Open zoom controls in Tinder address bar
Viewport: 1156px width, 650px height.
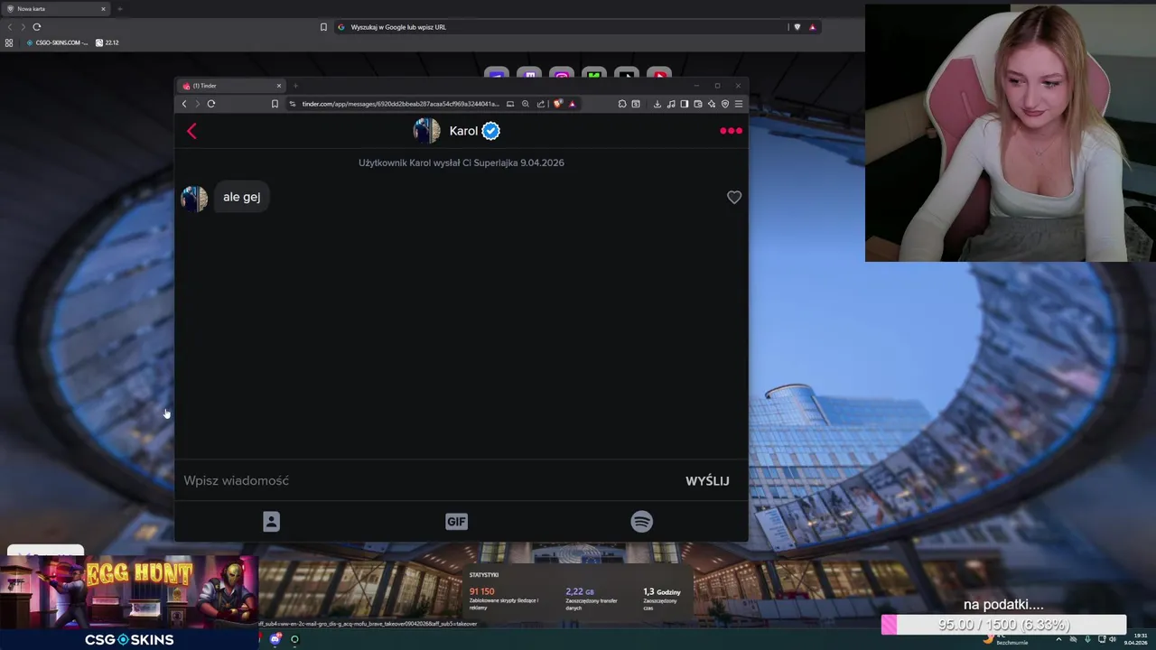pyautogui.click(x=526, y=104)
